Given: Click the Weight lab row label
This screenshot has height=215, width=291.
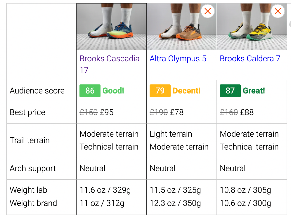Looking at the screenshot, I should 28,190.
